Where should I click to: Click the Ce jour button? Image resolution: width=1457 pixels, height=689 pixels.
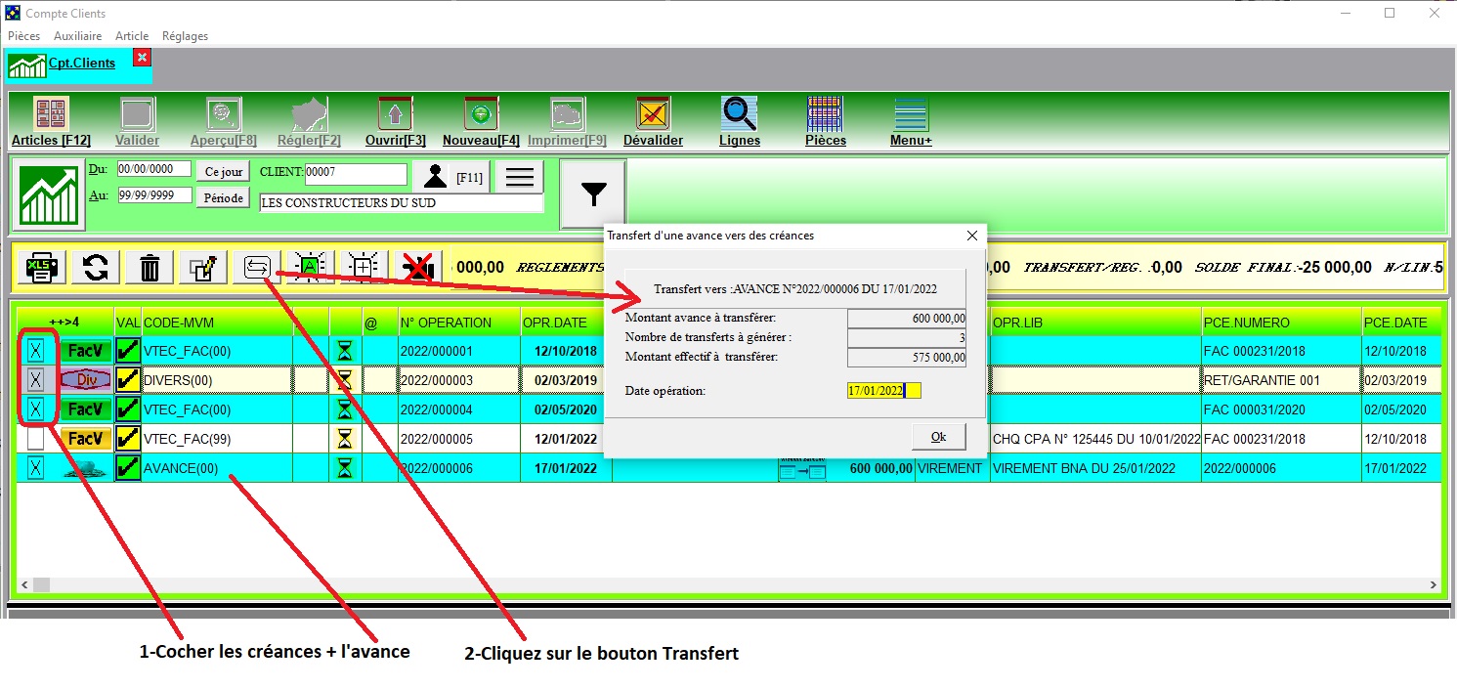pyautogui.click(x=223, y=171)
